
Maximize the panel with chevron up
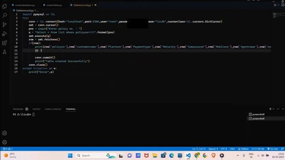pos(283,109)
